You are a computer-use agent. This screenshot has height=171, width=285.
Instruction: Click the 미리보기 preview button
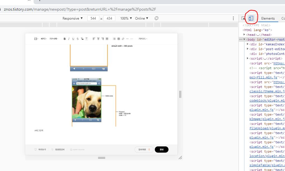pos(40,149)
